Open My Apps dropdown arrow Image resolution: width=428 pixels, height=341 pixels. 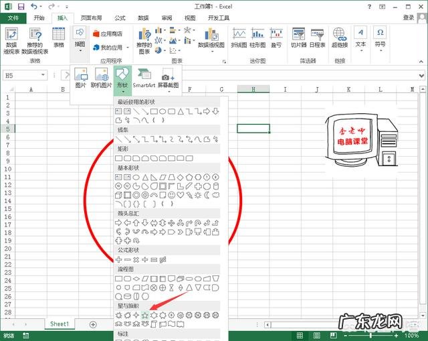pyautogui.click(x=128, y=48)
